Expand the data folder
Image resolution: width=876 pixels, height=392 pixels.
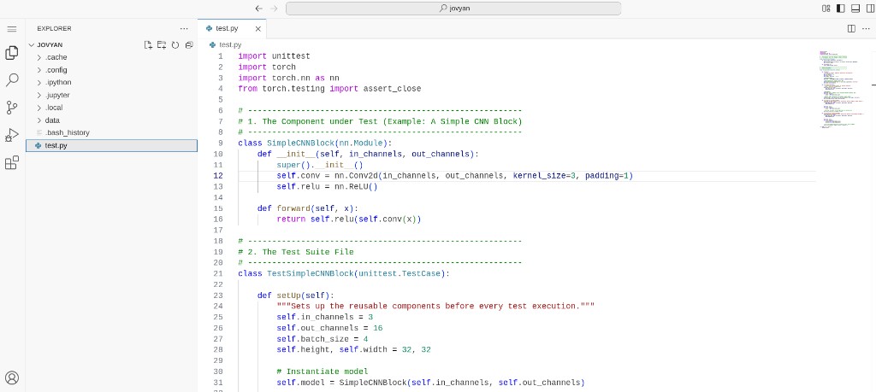click(x=112, y=120)
